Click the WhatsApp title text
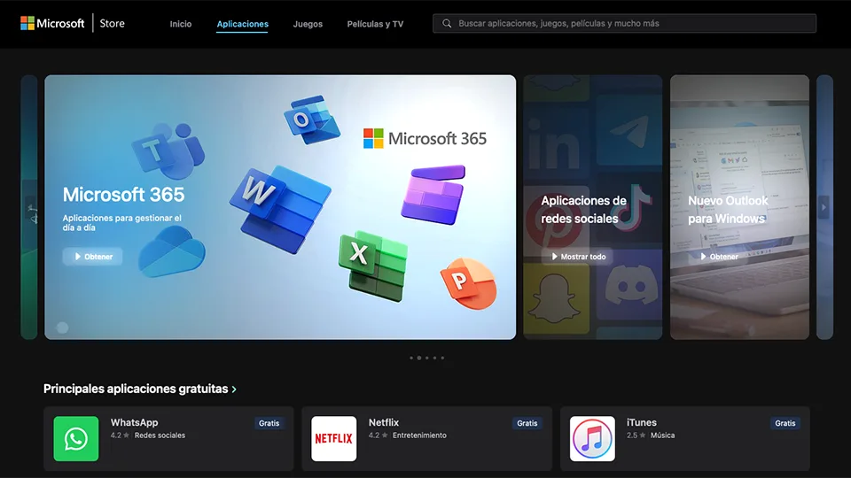 134,422
